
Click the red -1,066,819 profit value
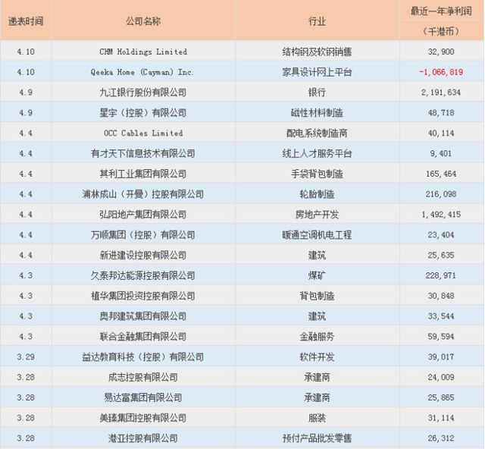441,72
